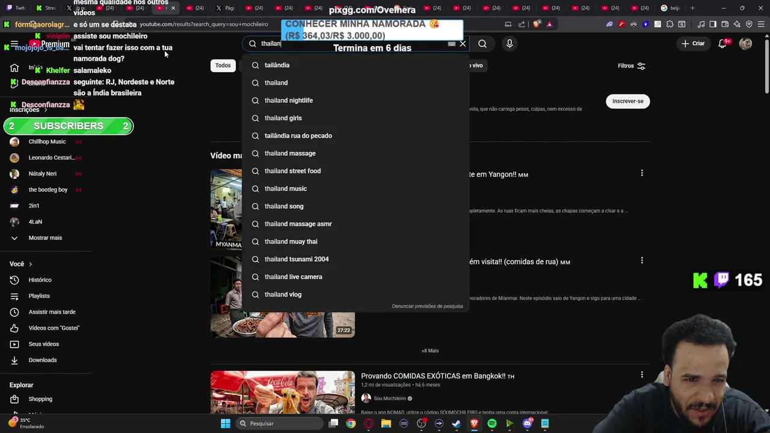
Task: Choose the 'thailand vlog' suggestion
Action: (356, 294)
